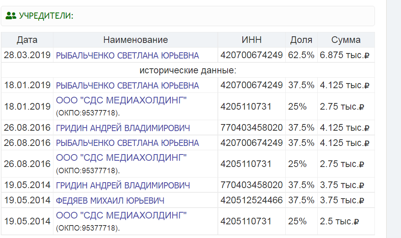Viewport: 401px width, 238px height.
Task: Sort table by the Доля column header
Action: click(302, 40)
